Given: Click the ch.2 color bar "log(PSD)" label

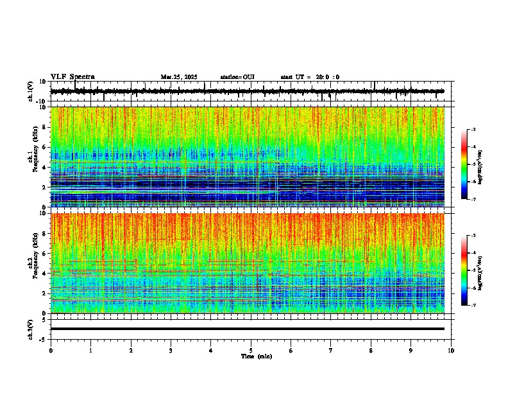Looking at the screenshot, I should point(480,273).
